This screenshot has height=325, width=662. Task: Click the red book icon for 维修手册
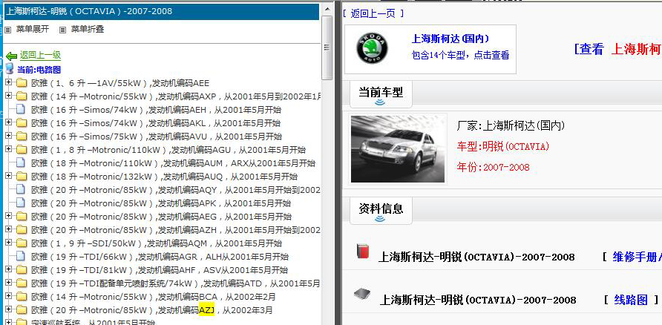(x=361, y=250)
